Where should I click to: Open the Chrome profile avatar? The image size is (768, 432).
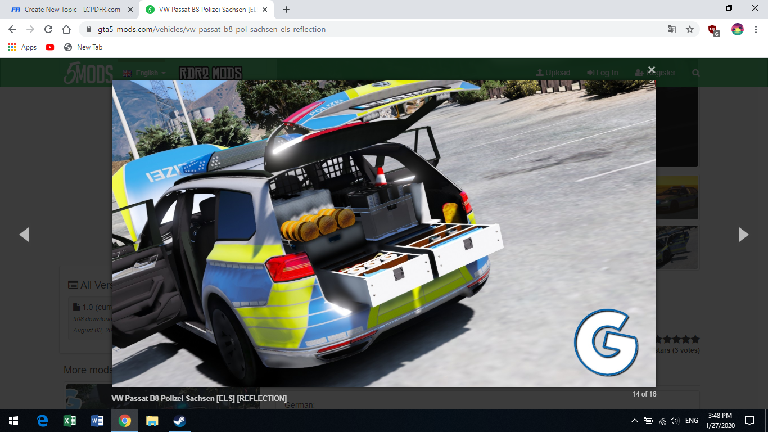[x=738, y=29]
